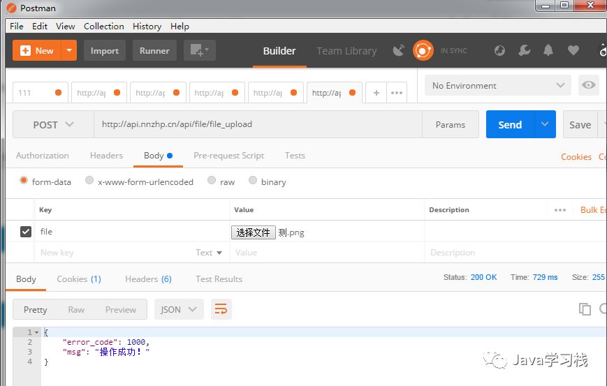The width and height of the screenshot is (607, 386).
Task: Click the new row Description field
Action: tap(515, 253)
